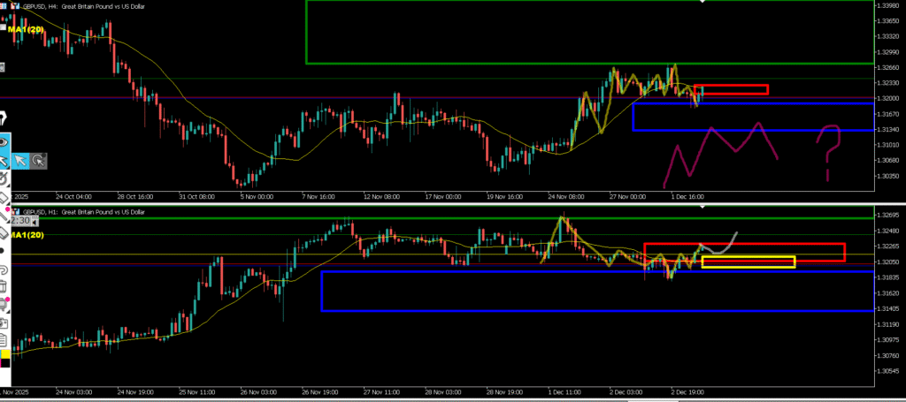Click the 2 Dec 19:00 date label

[687, 391]
